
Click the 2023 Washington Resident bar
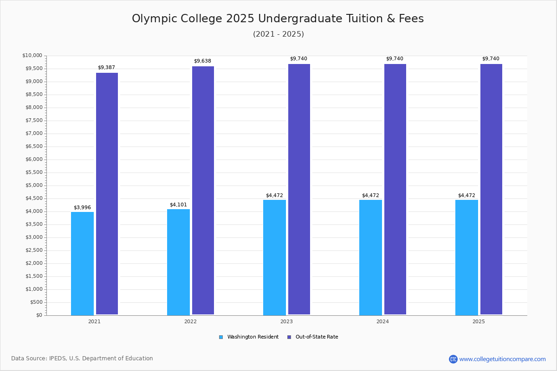pyautogui.click(x=274, y=257)
